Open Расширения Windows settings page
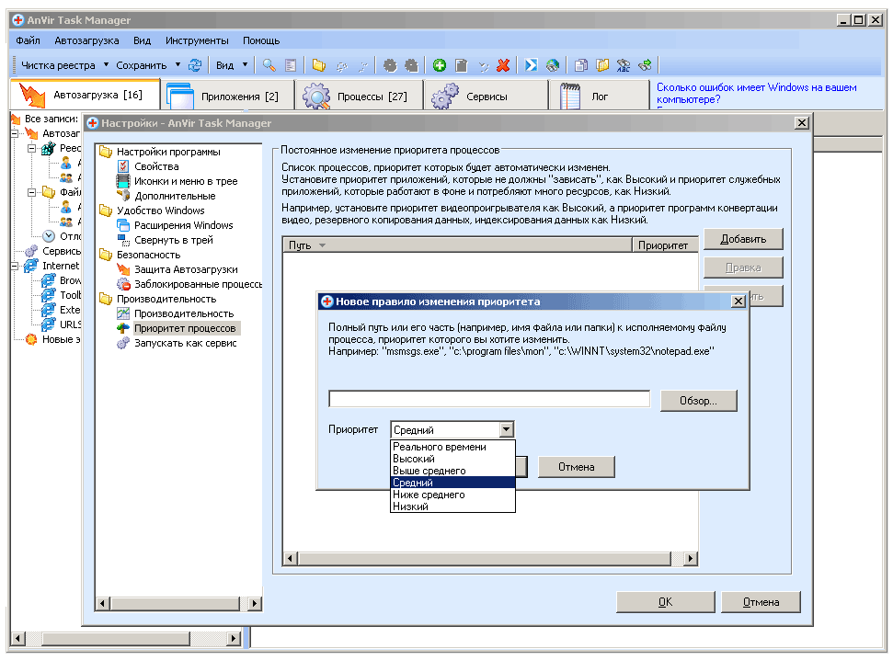 [x=183, y=225]
